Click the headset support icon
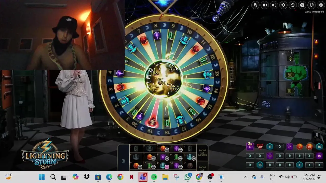326x183 pixels. 311,5
